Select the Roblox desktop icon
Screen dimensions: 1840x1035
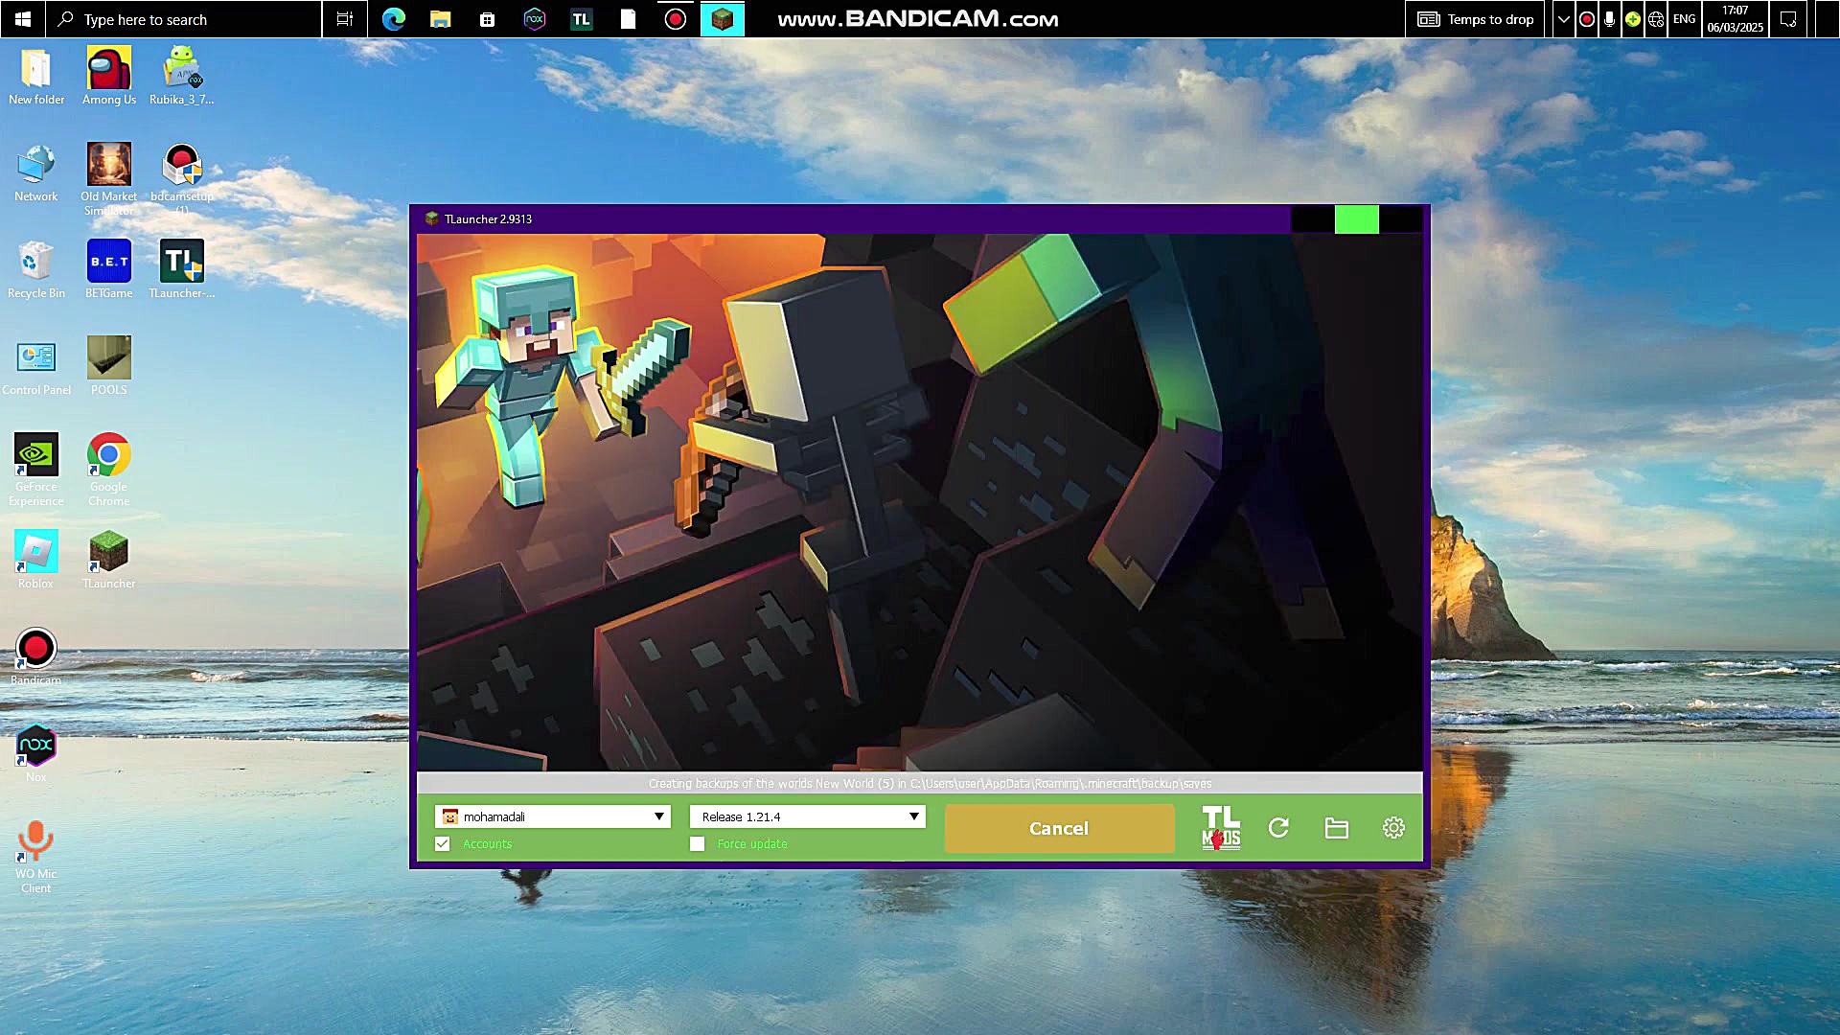coord(36,561)
